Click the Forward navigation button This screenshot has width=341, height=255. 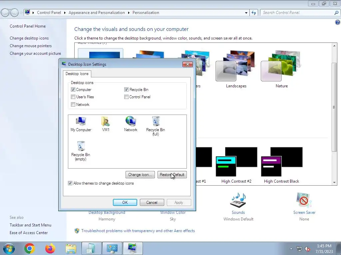coord(14,13)
